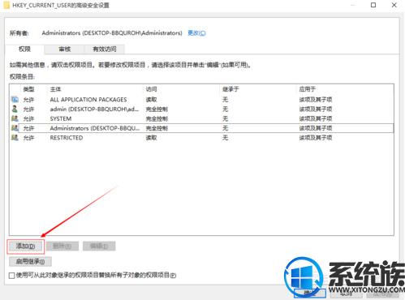Click 完全控制 access cell of admin row
The height and width of the screenshot is (300, 405).
click(x=157, y=109)
